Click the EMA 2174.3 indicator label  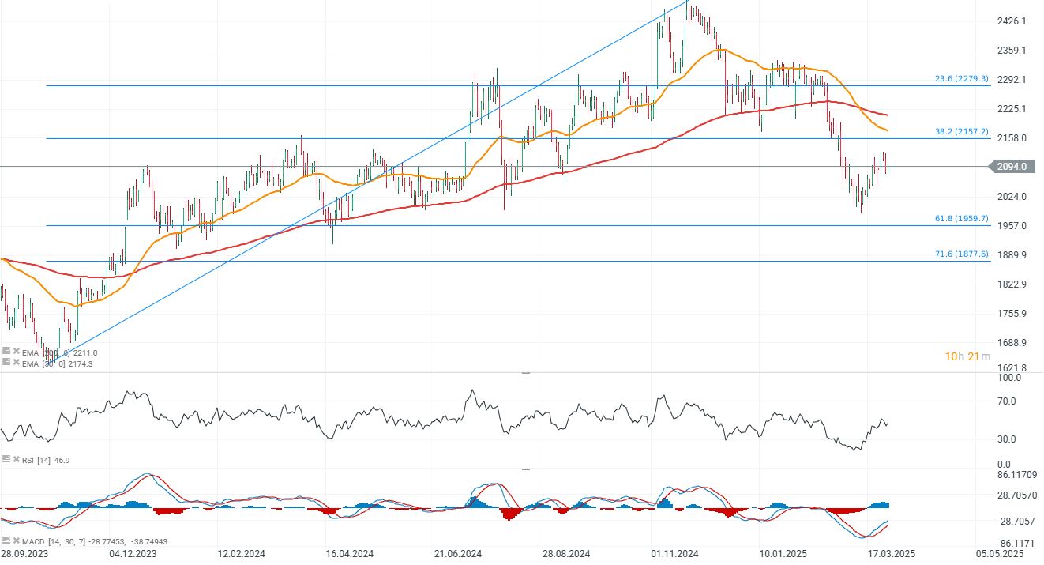[58, 363]
